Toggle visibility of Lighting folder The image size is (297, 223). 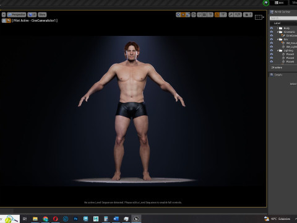272,50
